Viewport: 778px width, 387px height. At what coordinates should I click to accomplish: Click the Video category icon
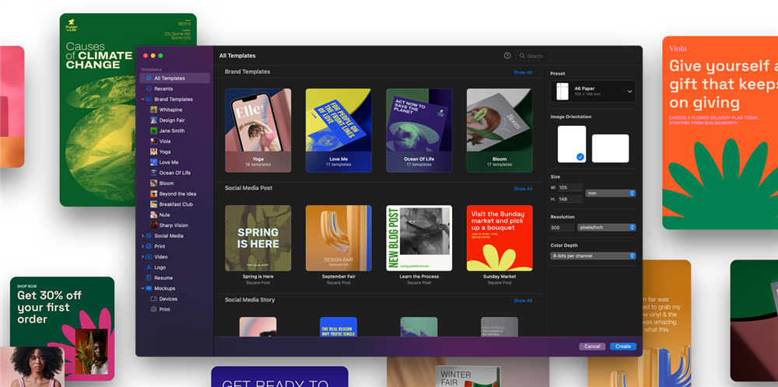(x=149, y=256)
